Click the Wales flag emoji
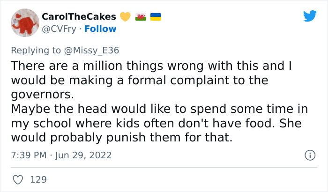The width and height of the screenshot is (328, 192). (x=140, y=17)
